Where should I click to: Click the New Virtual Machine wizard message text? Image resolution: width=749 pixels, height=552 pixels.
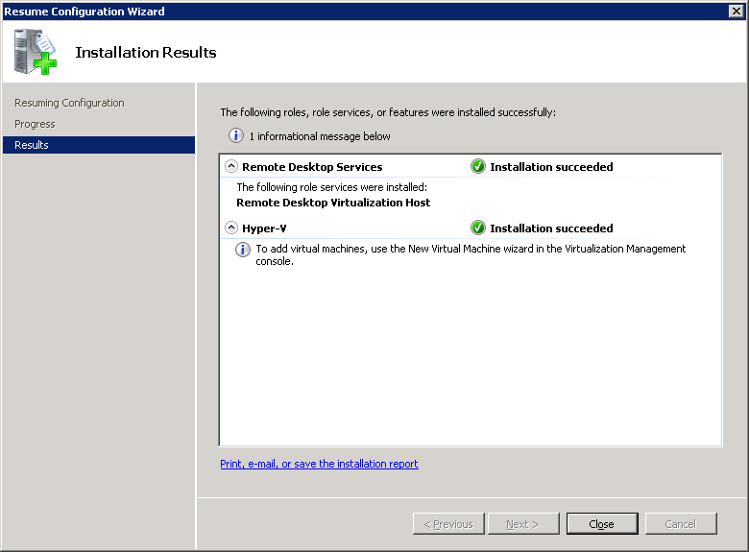coord(471,254)
